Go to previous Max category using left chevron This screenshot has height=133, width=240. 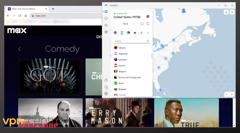tap(19, 49)
